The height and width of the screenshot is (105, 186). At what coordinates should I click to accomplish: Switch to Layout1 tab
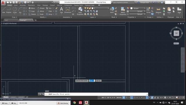pos(13,97)
